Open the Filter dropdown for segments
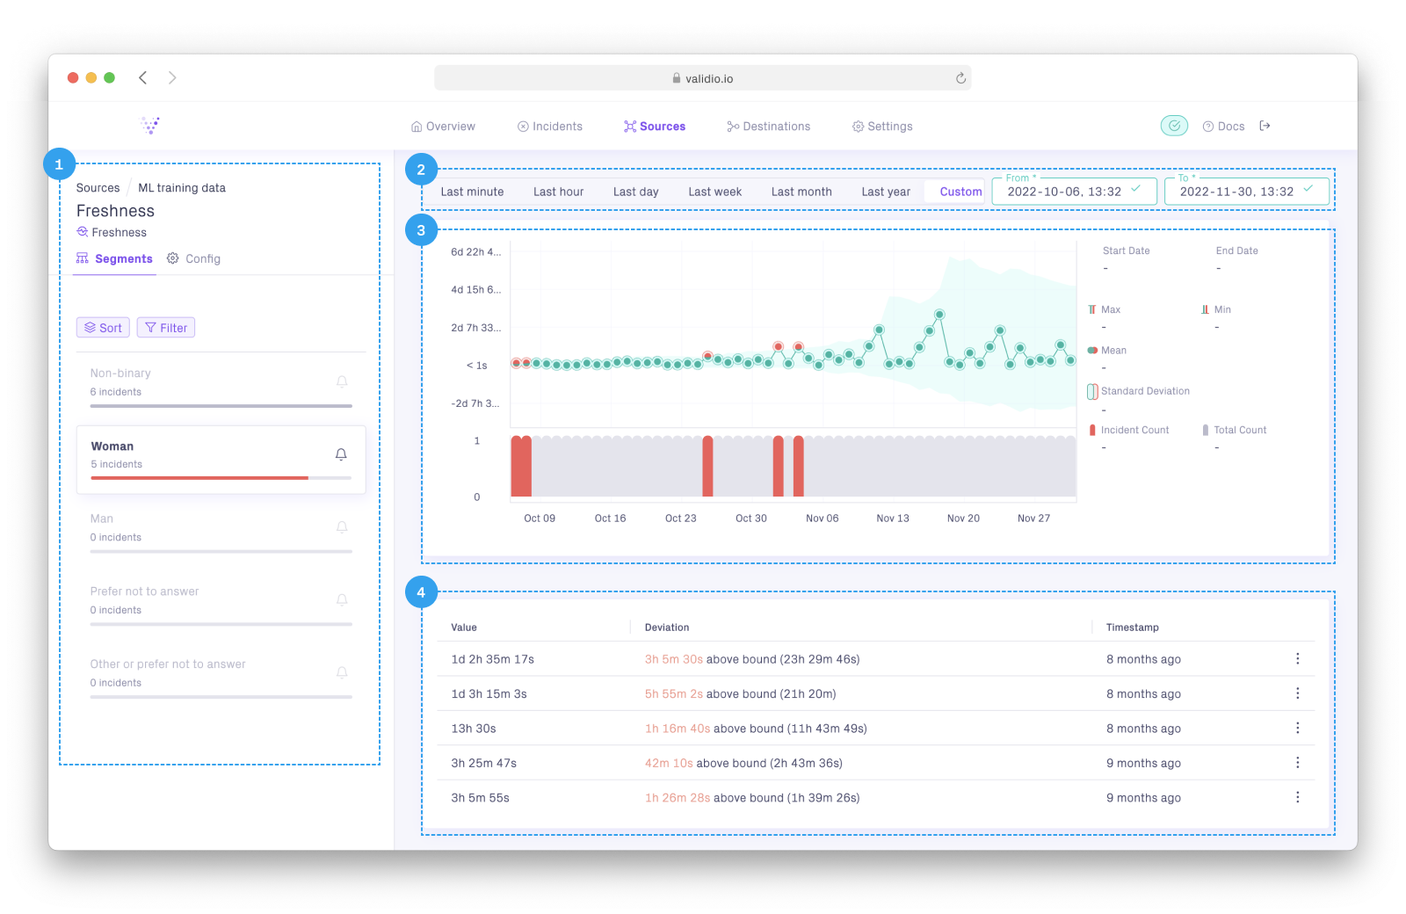The image size is (1406, 914). [166, 328]
